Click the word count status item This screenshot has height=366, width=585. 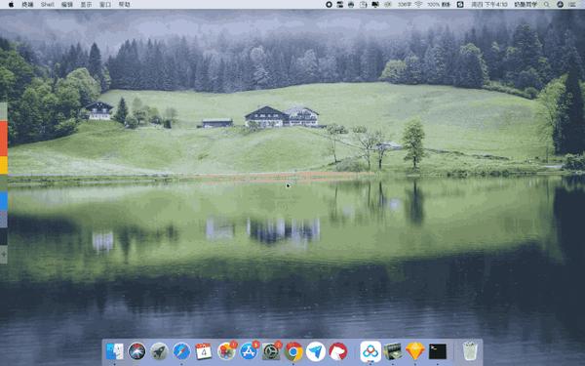click(x=405, y=5)
